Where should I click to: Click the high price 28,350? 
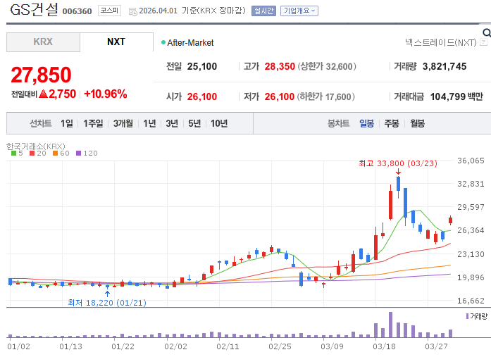pos(280,67)
